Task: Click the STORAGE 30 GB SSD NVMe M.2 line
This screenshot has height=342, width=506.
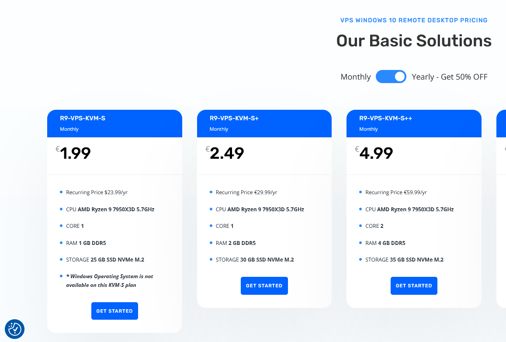Action: point(255,260)
